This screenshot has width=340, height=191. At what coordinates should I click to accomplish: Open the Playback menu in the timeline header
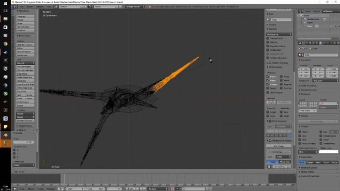tap(51, 189)
